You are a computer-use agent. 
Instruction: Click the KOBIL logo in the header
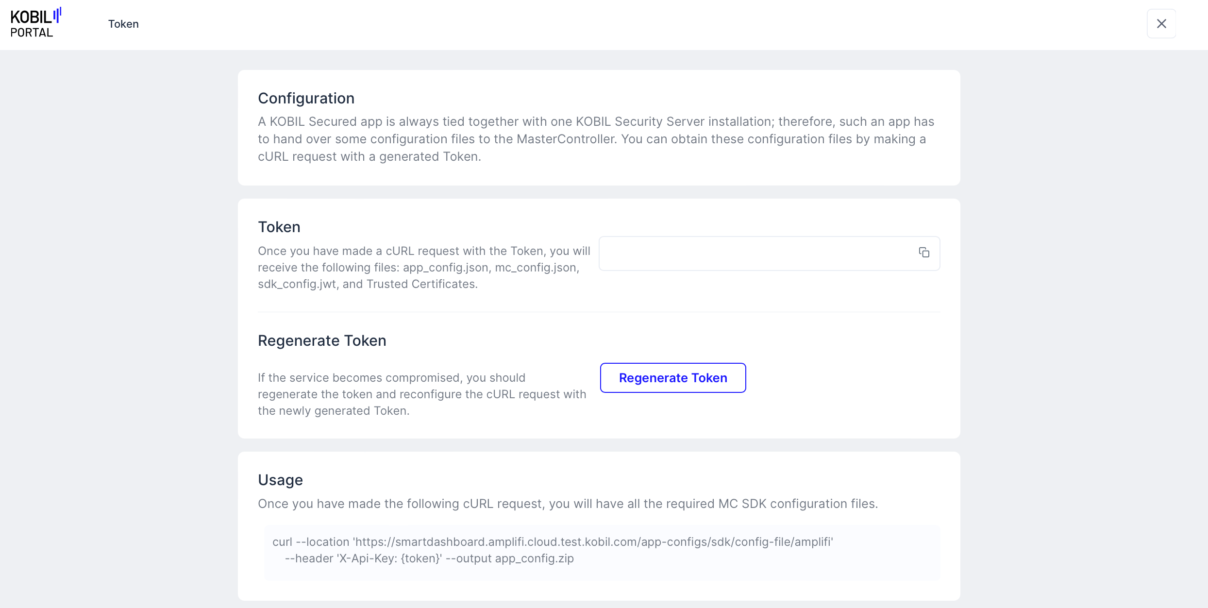[35, 17]
